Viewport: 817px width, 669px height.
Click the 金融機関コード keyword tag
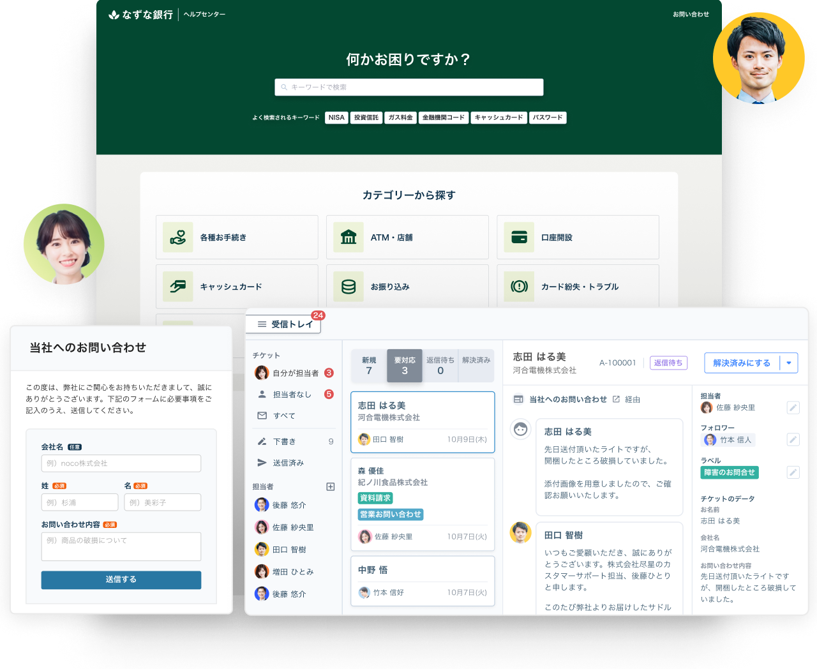point(444,117)
